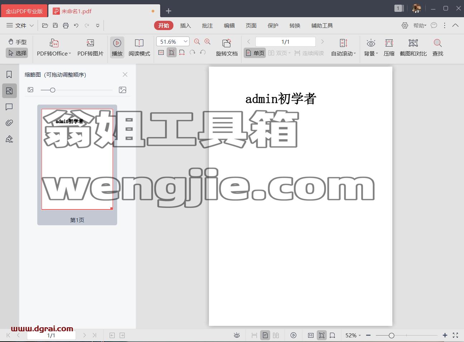Screen dimensions: 464x342
Task: Enter fullscreen mode from status bar
Action: coord(455,335)
